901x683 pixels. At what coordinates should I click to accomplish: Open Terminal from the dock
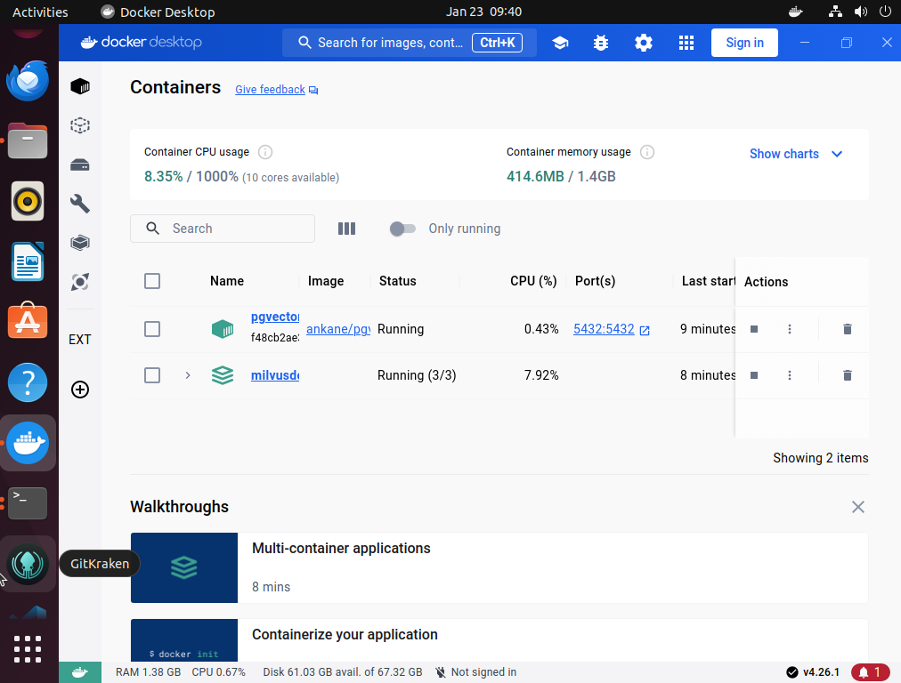click(x=28, y=503)
